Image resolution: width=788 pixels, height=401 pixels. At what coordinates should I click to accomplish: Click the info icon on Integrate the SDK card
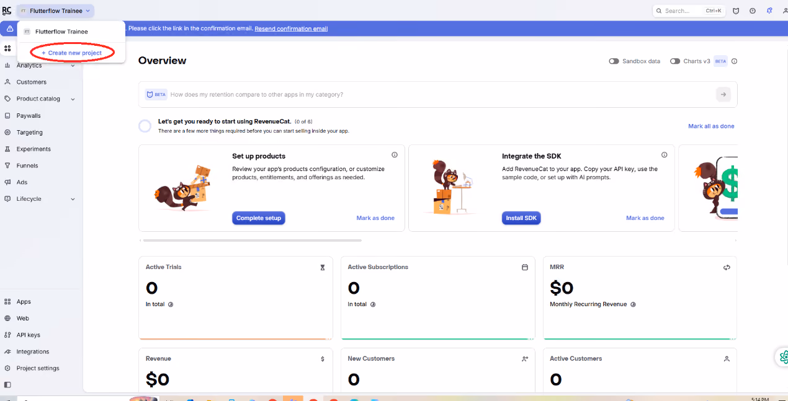tap(665, 155)
